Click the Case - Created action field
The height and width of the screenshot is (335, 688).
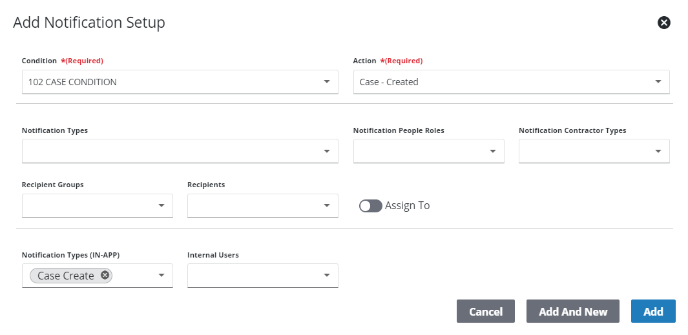[x=511, y=82]
